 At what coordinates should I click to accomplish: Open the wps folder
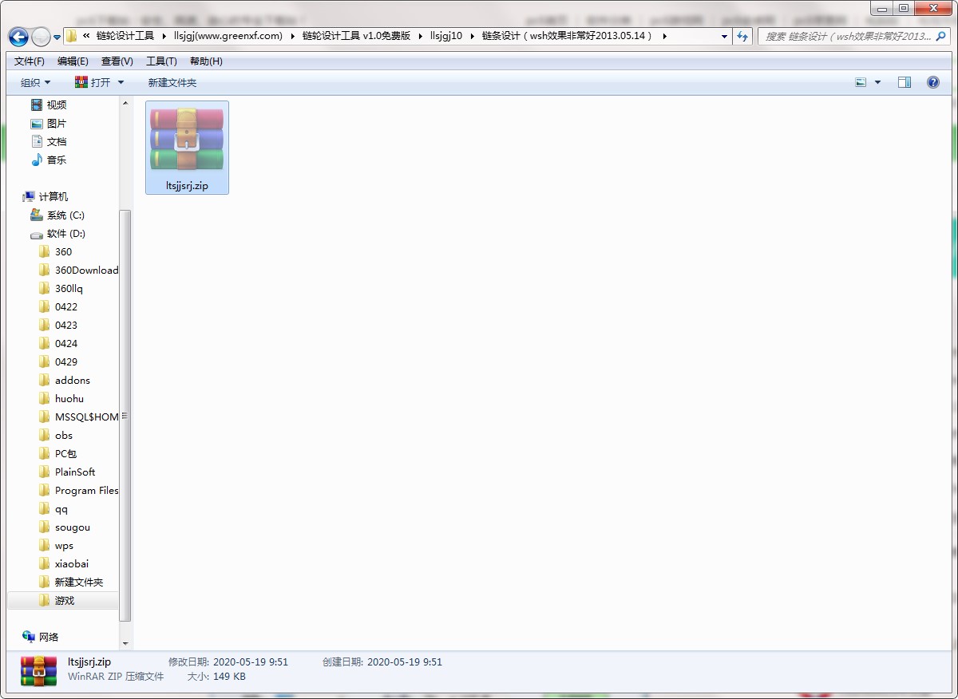tap(57, 545)
